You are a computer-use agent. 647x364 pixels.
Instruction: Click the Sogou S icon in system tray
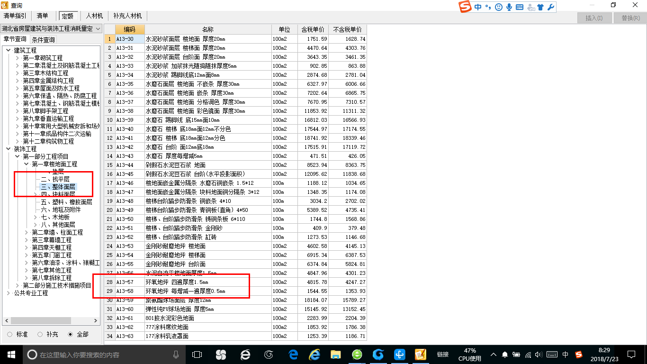[579, 355]
